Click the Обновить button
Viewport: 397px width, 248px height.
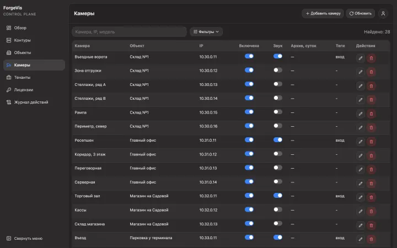[x=360, y=13]
